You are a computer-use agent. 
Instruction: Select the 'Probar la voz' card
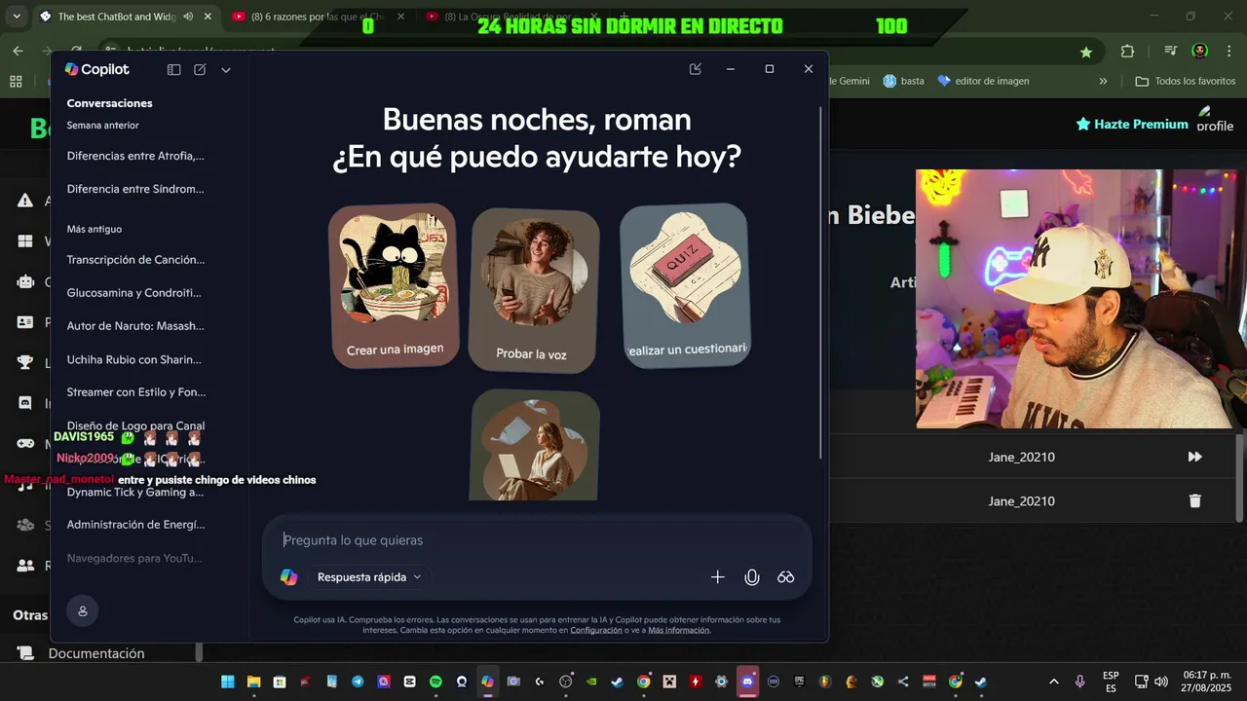click(533, 290)
